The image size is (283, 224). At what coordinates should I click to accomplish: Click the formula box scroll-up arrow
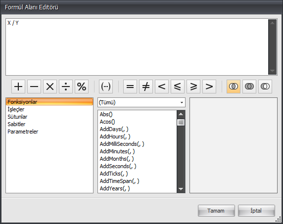[272, 23]
